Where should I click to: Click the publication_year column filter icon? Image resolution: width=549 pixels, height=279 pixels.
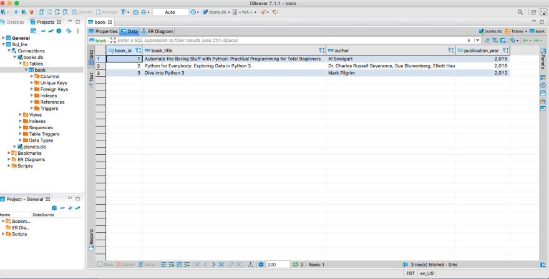[x=505, y=51]
